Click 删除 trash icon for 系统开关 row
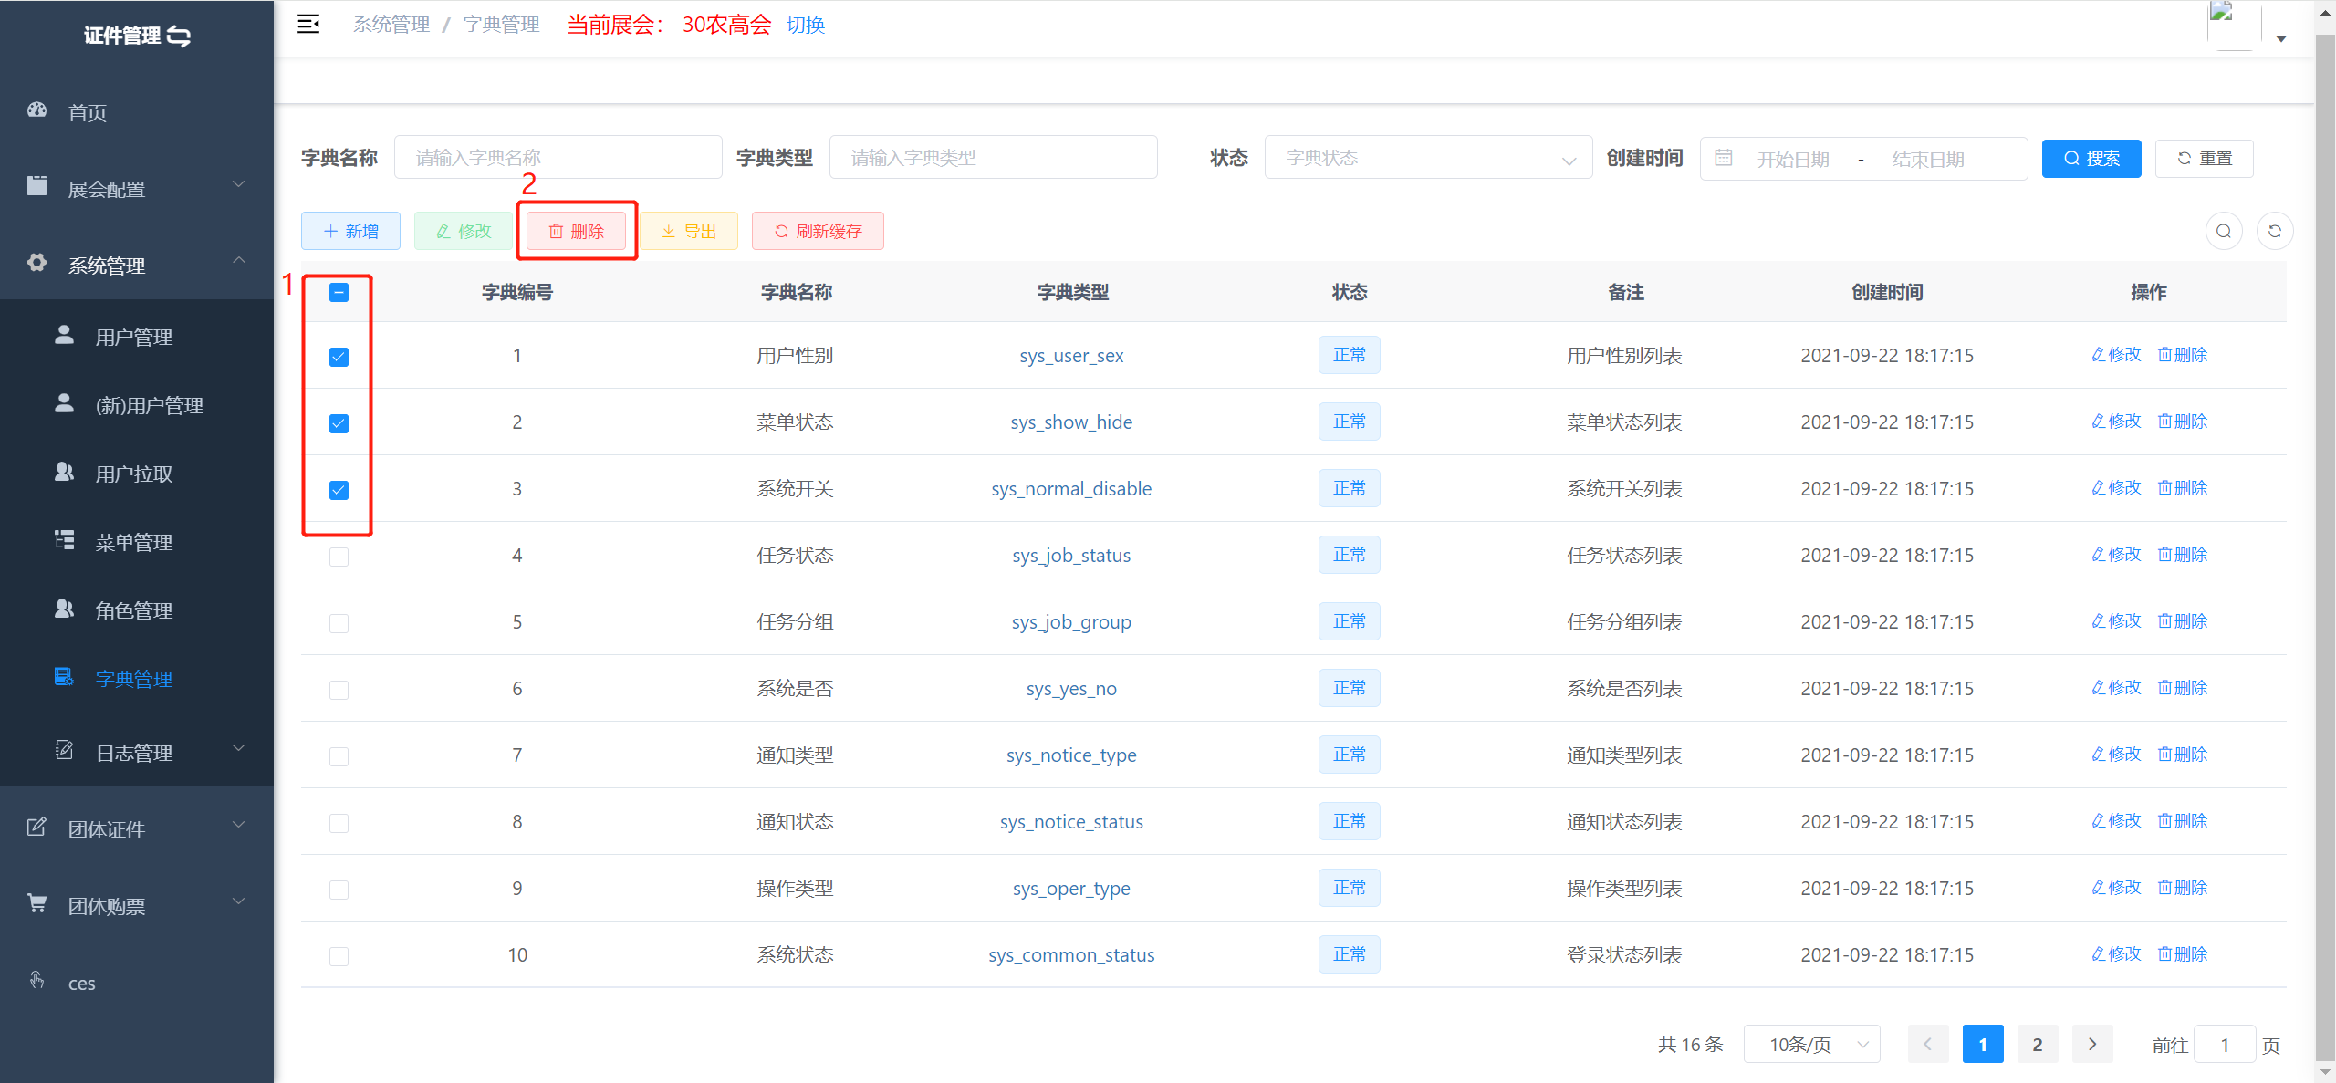 pyautogui.click(x=2164, y=488)
